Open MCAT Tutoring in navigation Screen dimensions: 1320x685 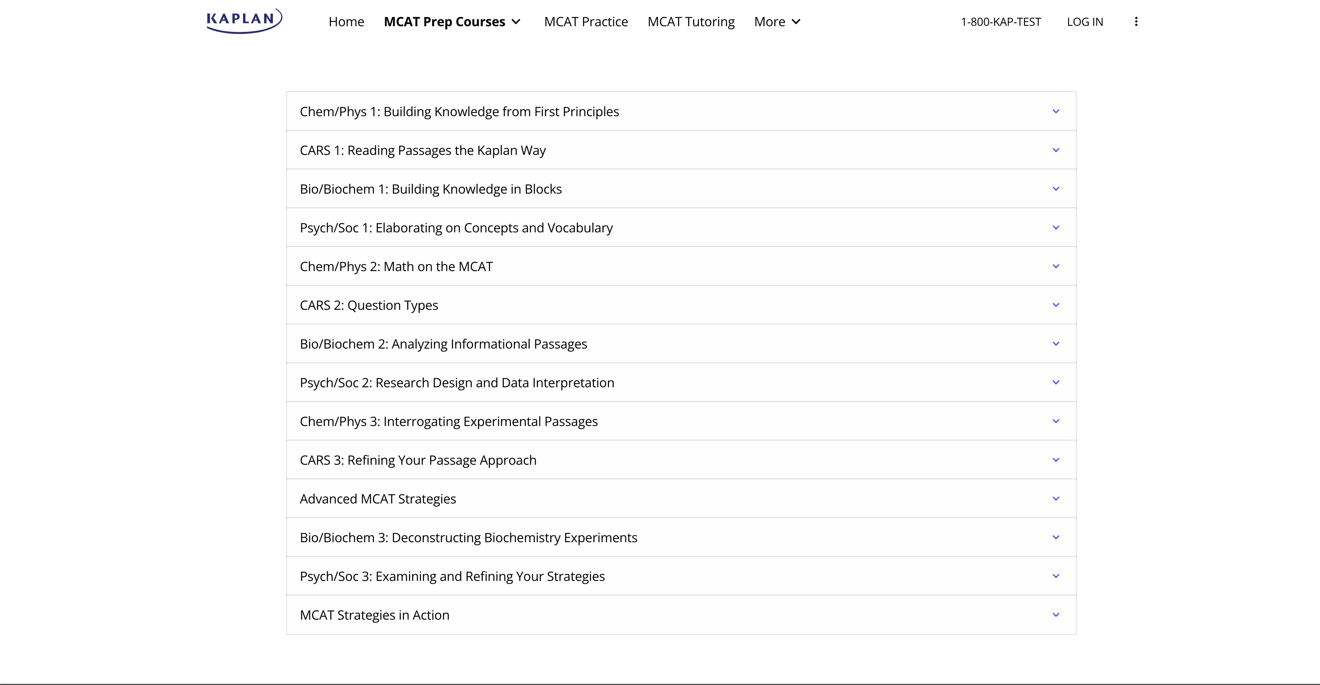[691, 21]
